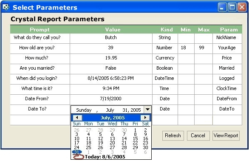Maximize the Select Parameters window
Viewport: 249px width, 161px height.
(232, 7)
